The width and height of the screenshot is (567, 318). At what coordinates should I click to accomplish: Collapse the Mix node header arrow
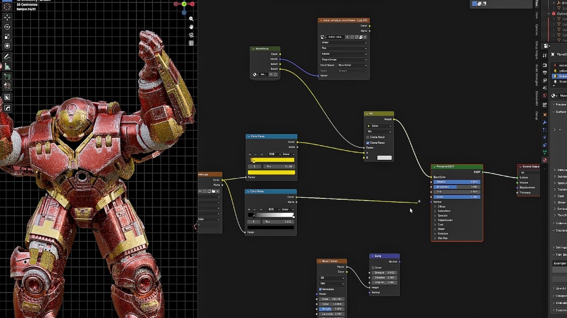[367, 114]
